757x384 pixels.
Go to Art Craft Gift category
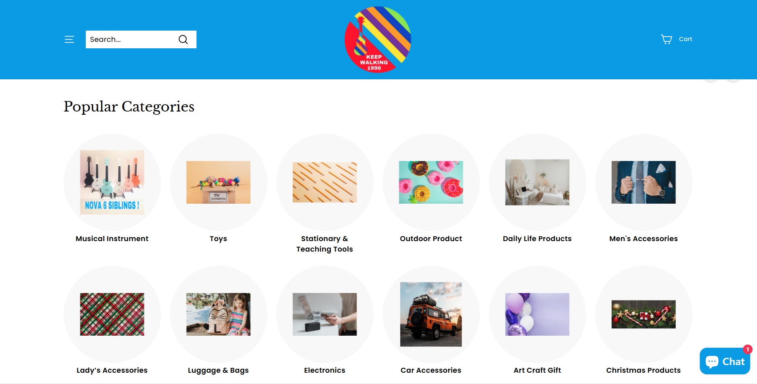(537, 370)
